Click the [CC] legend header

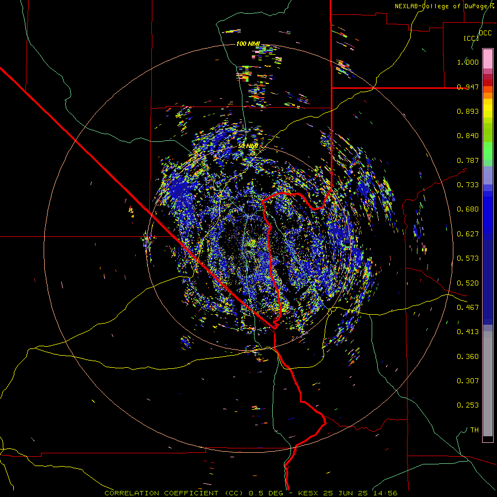(472, 38)
